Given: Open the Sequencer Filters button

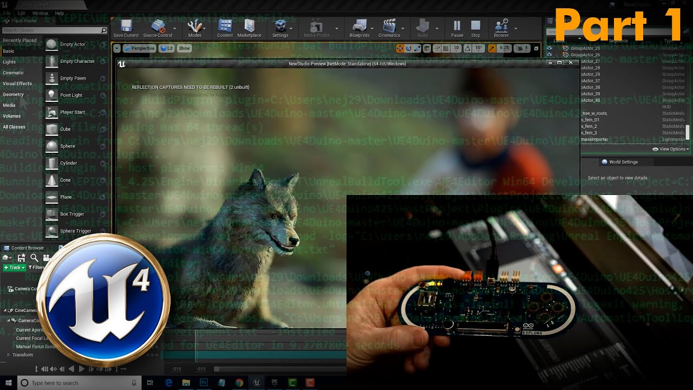Looking at the screenshot, I should click(37, 268).
